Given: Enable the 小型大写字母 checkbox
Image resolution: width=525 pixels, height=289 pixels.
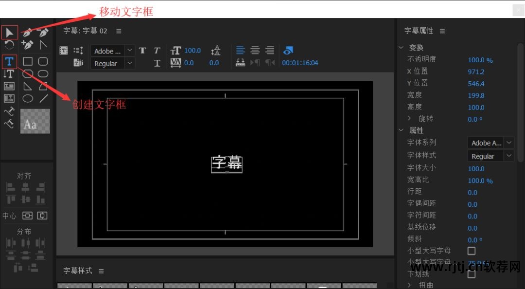Looking at the screenshot, I should (471, 251).
